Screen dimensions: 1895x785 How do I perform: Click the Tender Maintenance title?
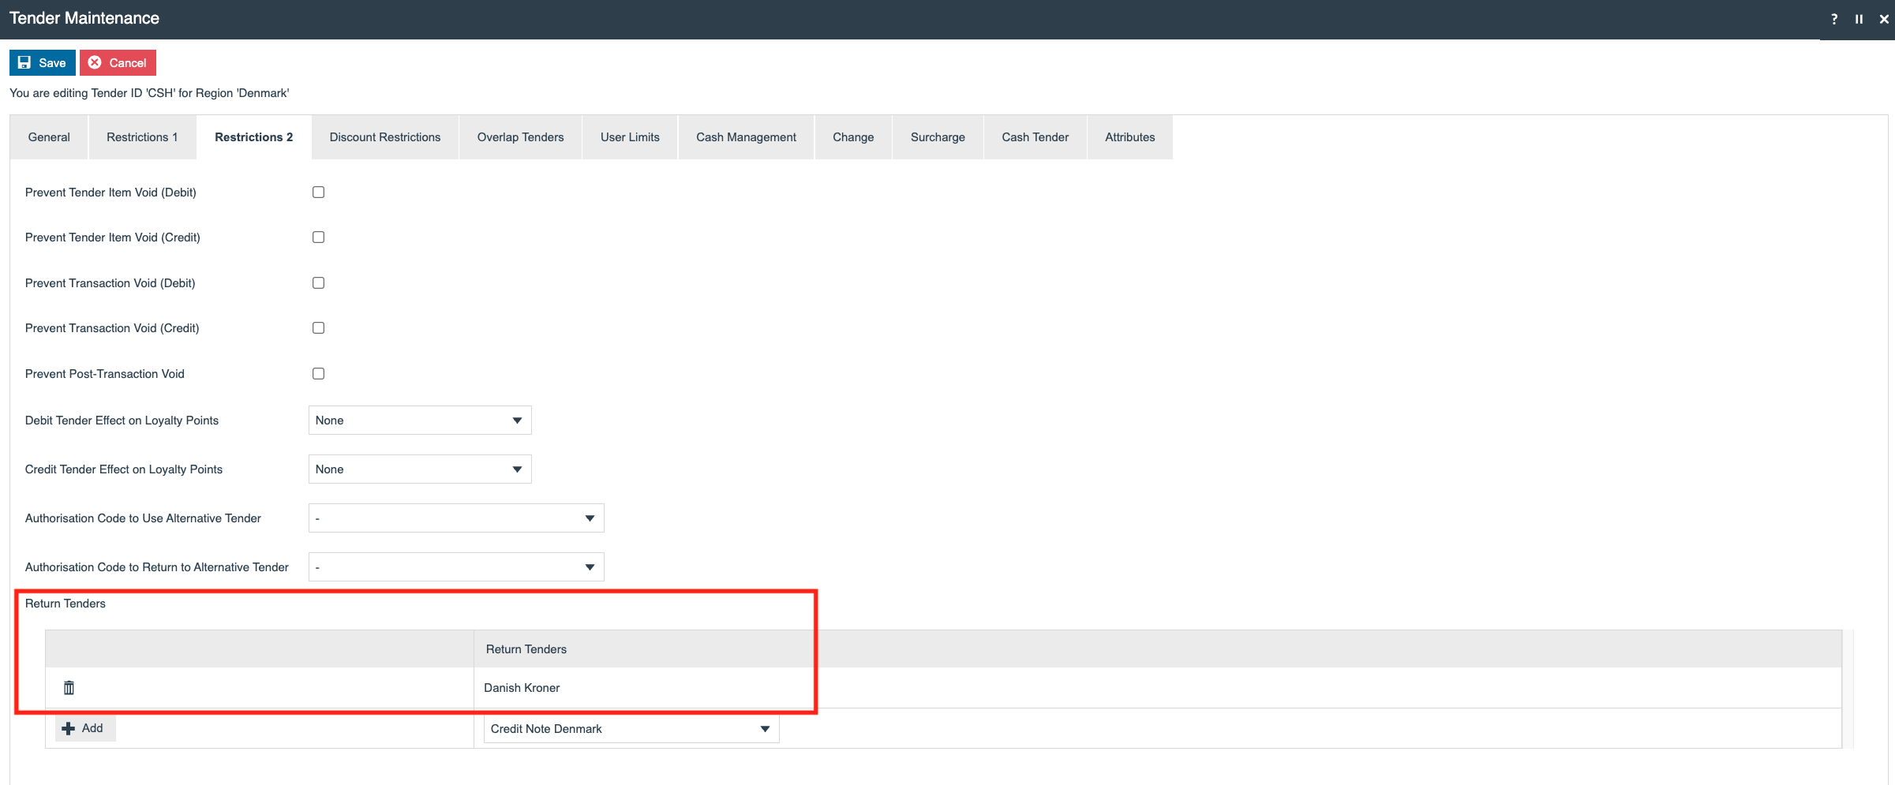pos(84,18)
